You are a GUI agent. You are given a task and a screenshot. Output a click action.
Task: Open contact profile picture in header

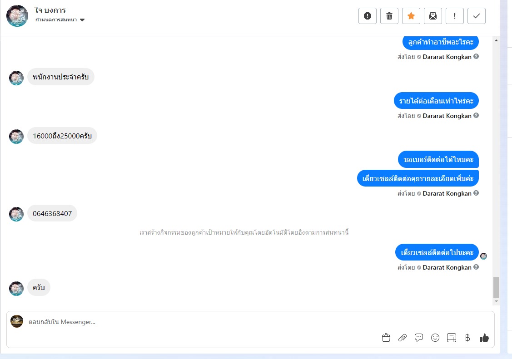(x=17, y=15)
